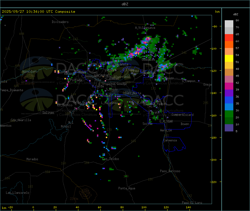The height and width of the screenshot is (211, 250).
Task: Click the 'Nihuil' map label
Action: click(66, 126)
